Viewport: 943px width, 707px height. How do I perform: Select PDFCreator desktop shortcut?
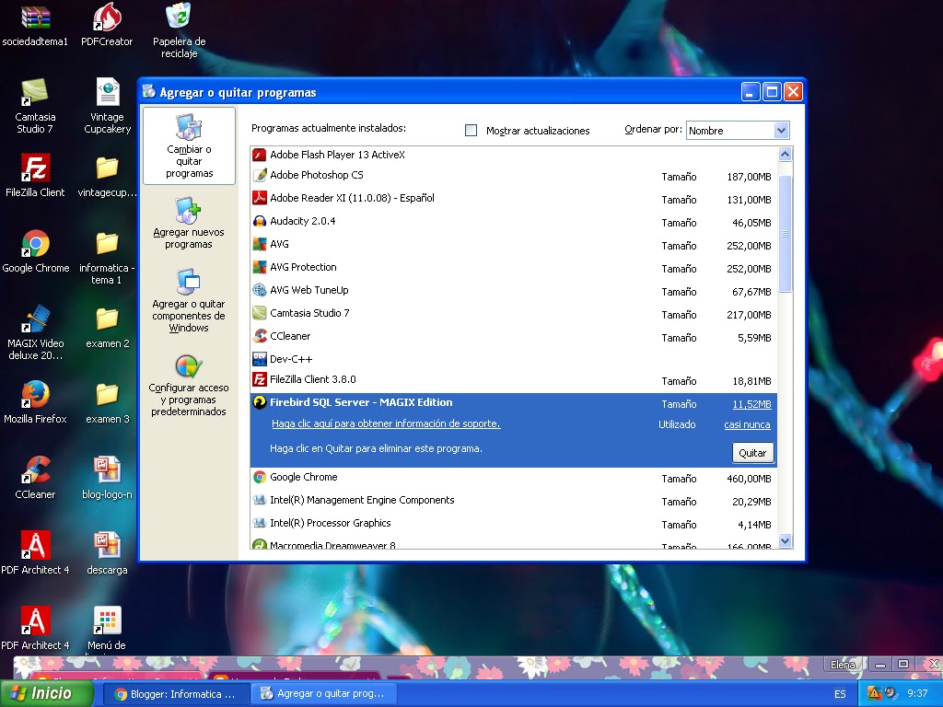[x=107, y=25]
